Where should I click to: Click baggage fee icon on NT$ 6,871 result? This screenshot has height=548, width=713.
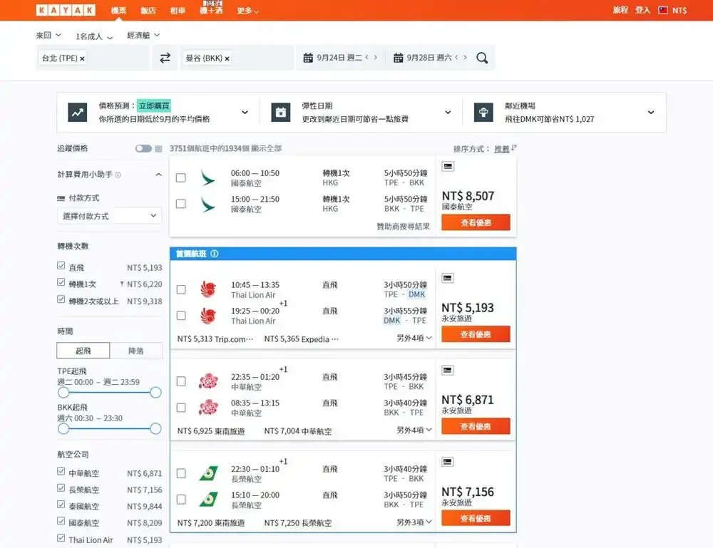448,371
